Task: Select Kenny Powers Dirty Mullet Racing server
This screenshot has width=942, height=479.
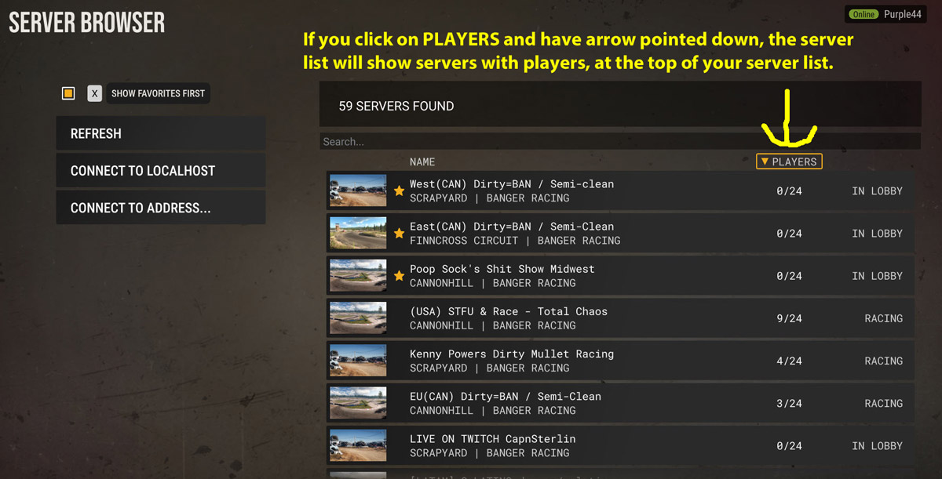Action: coord(620,360)
